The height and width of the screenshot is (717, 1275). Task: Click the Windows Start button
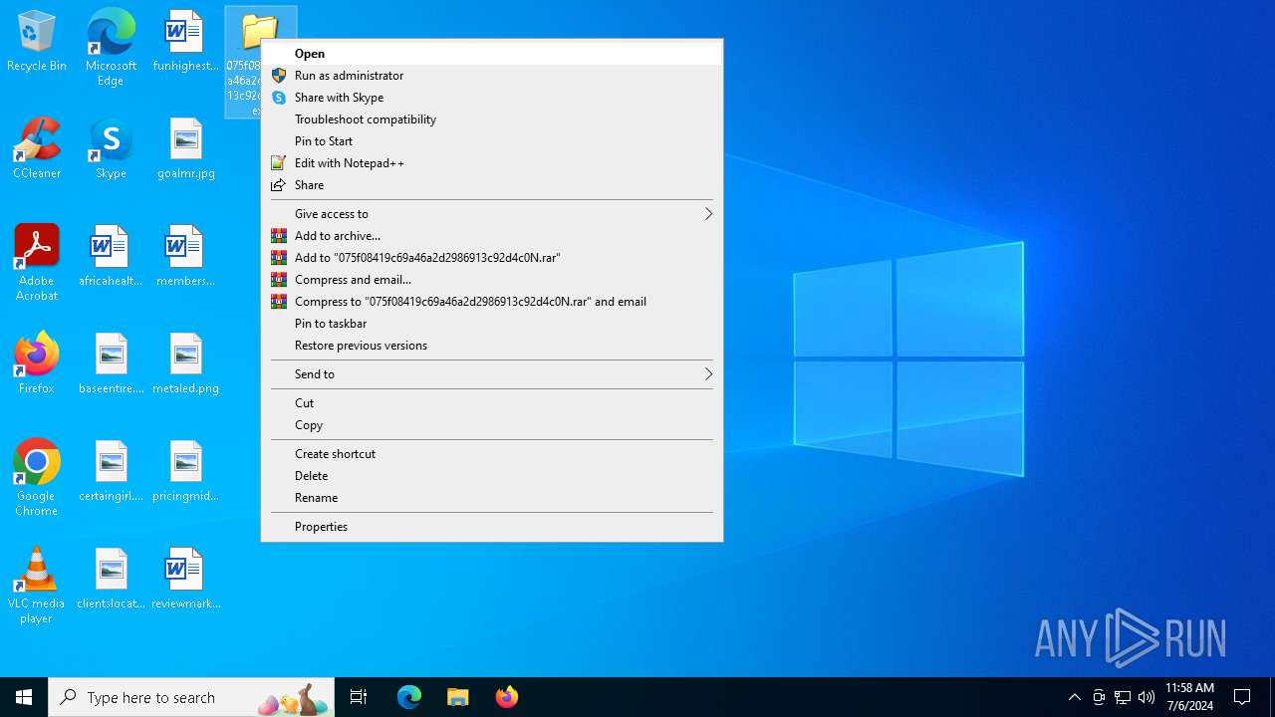[24, 697]
